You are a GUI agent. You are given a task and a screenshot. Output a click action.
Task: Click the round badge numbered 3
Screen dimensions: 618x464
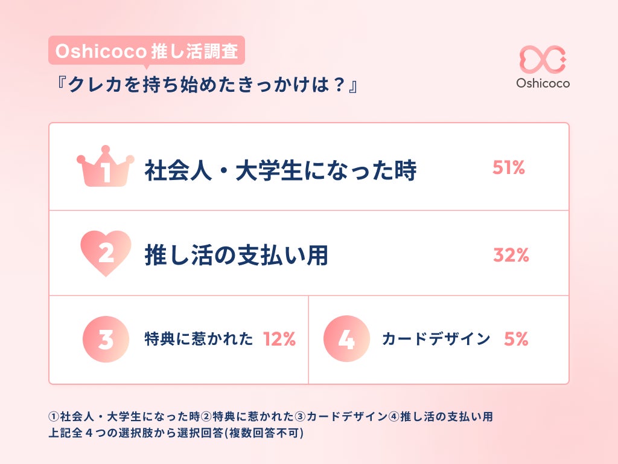pos(106,340)
